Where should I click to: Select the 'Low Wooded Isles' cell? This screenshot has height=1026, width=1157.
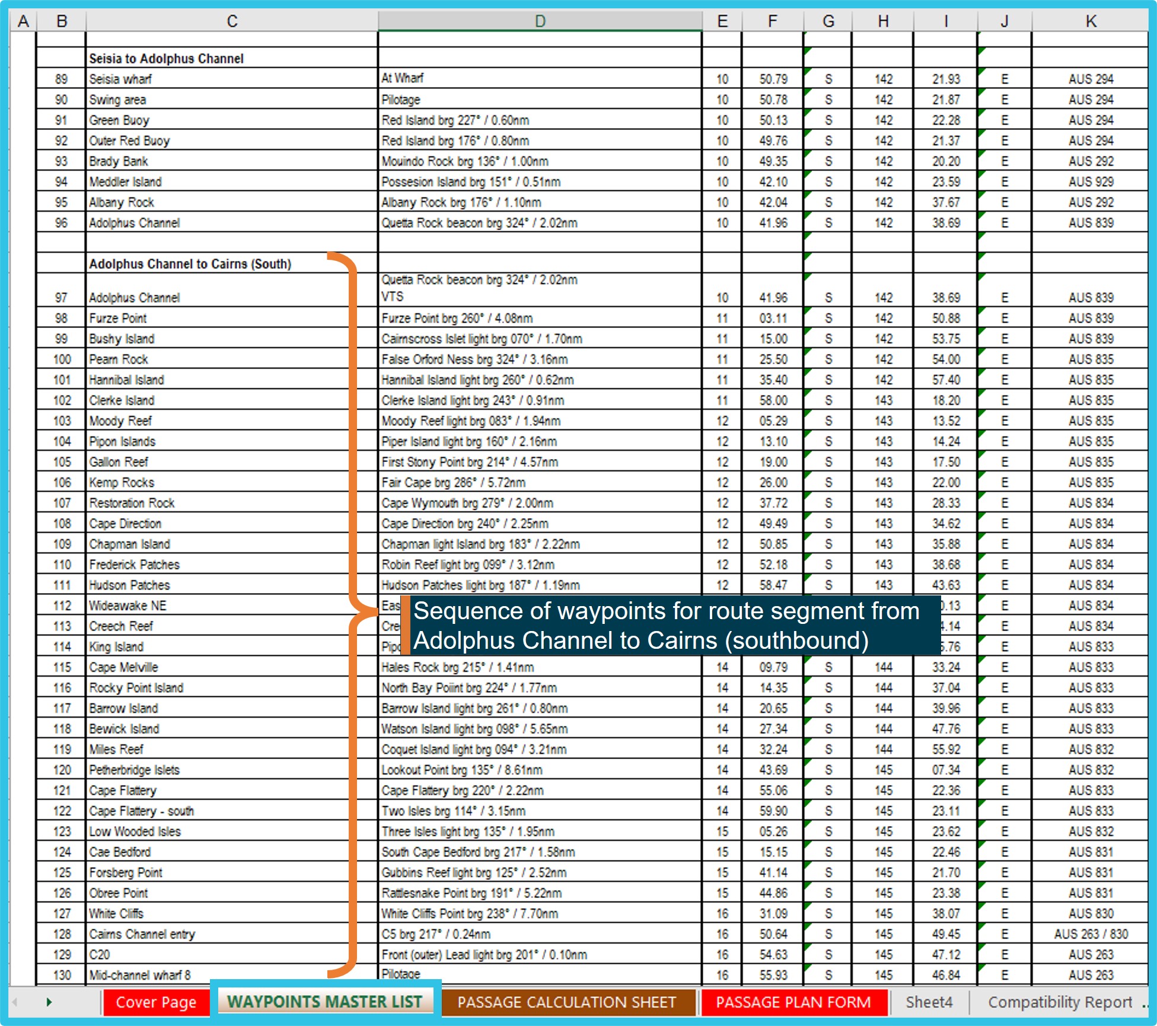tap(232, 831)
